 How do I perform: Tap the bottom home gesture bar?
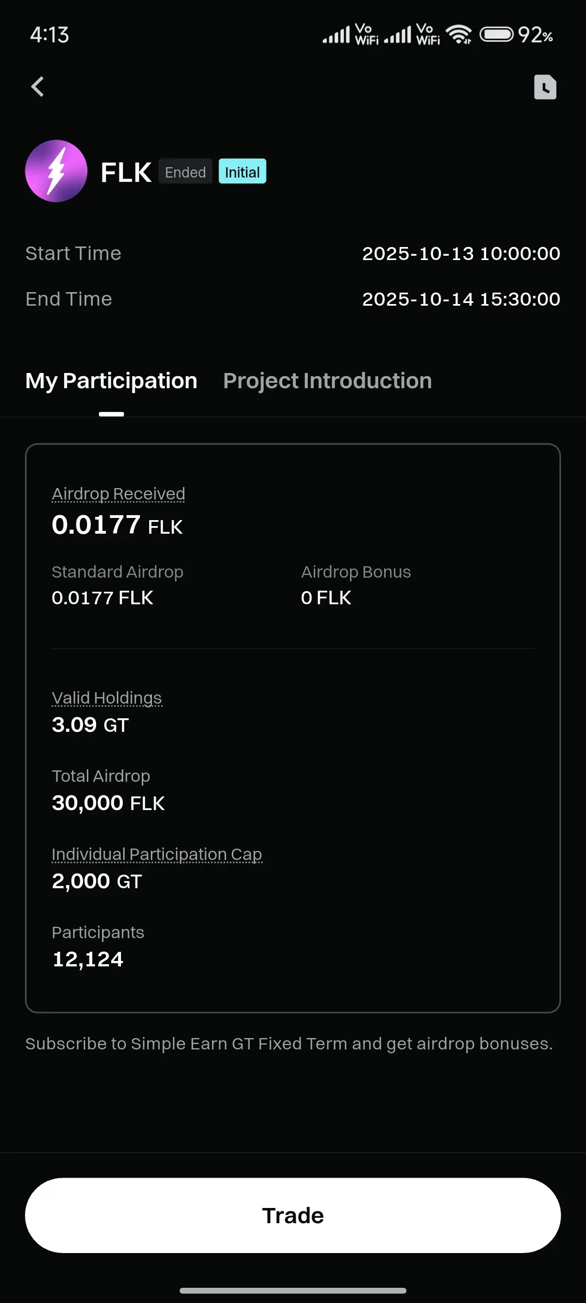click(293, 1291)
